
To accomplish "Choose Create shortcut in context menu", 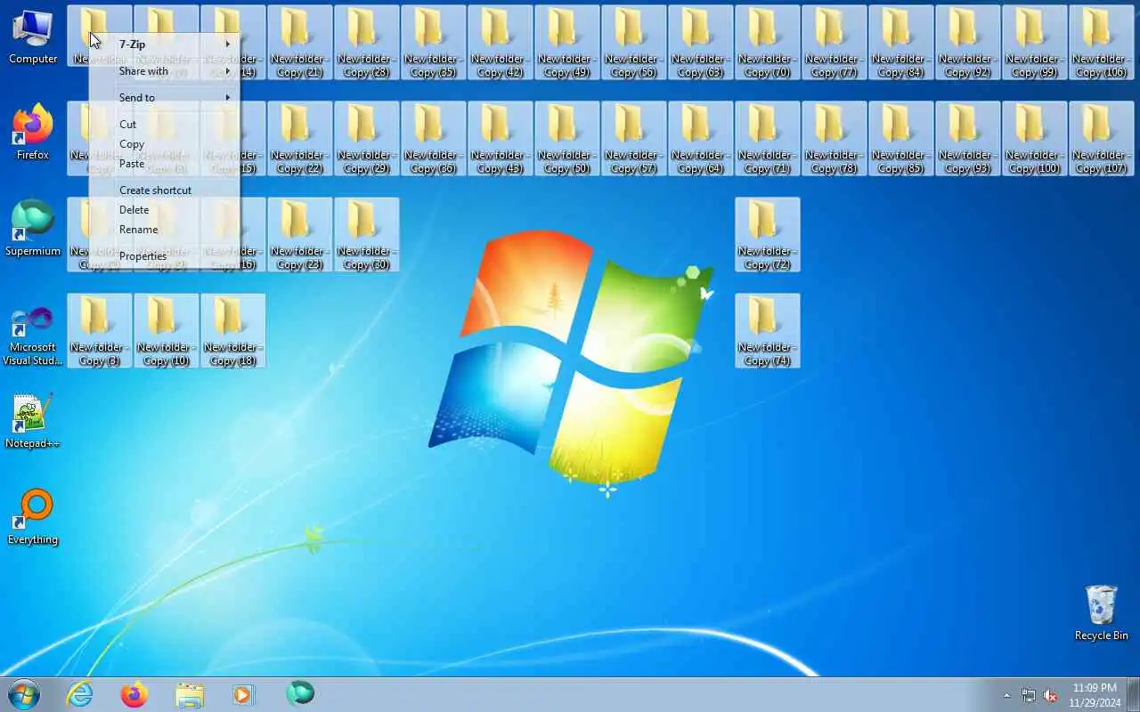I will (165, 190).
